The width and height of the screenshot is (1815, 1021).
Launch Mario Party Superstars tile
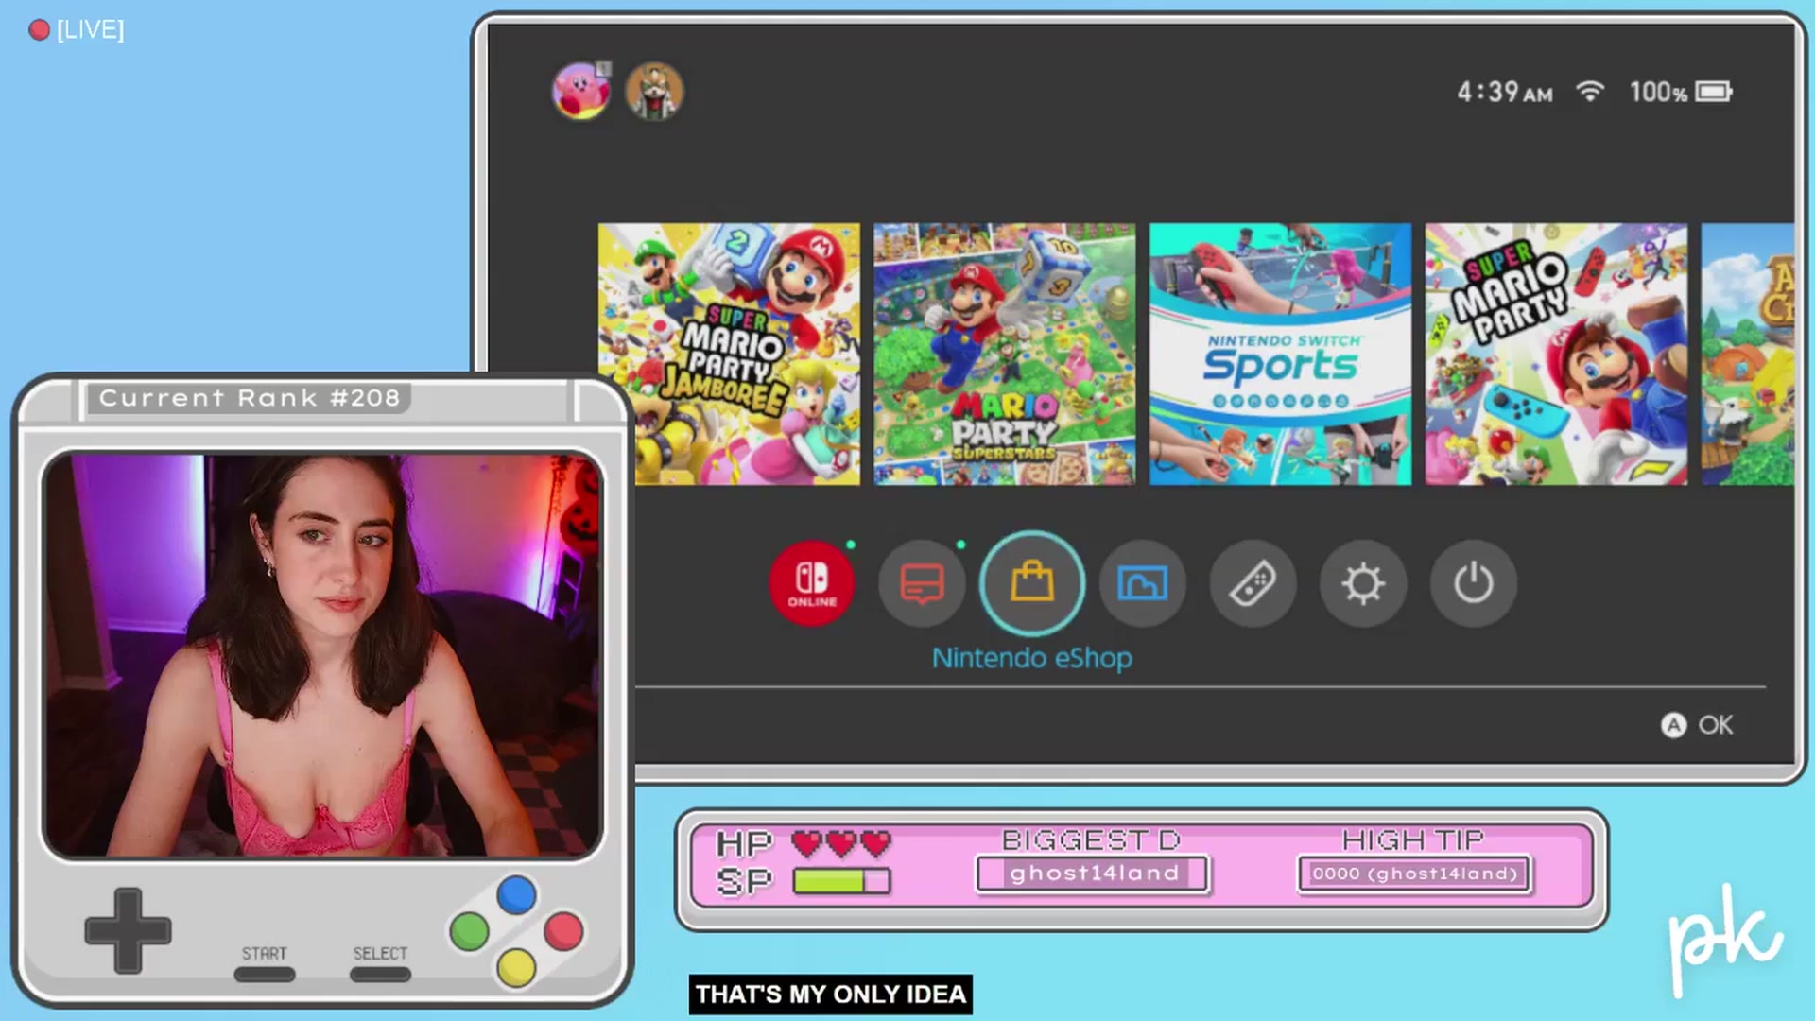(1004, 355)
